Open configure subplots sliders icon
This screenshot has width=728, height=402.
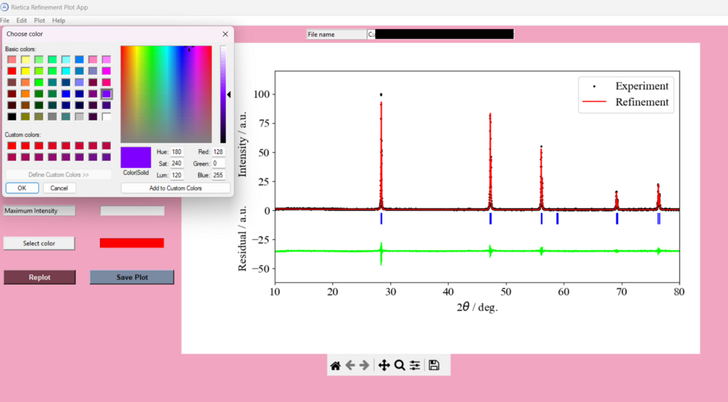415,365
